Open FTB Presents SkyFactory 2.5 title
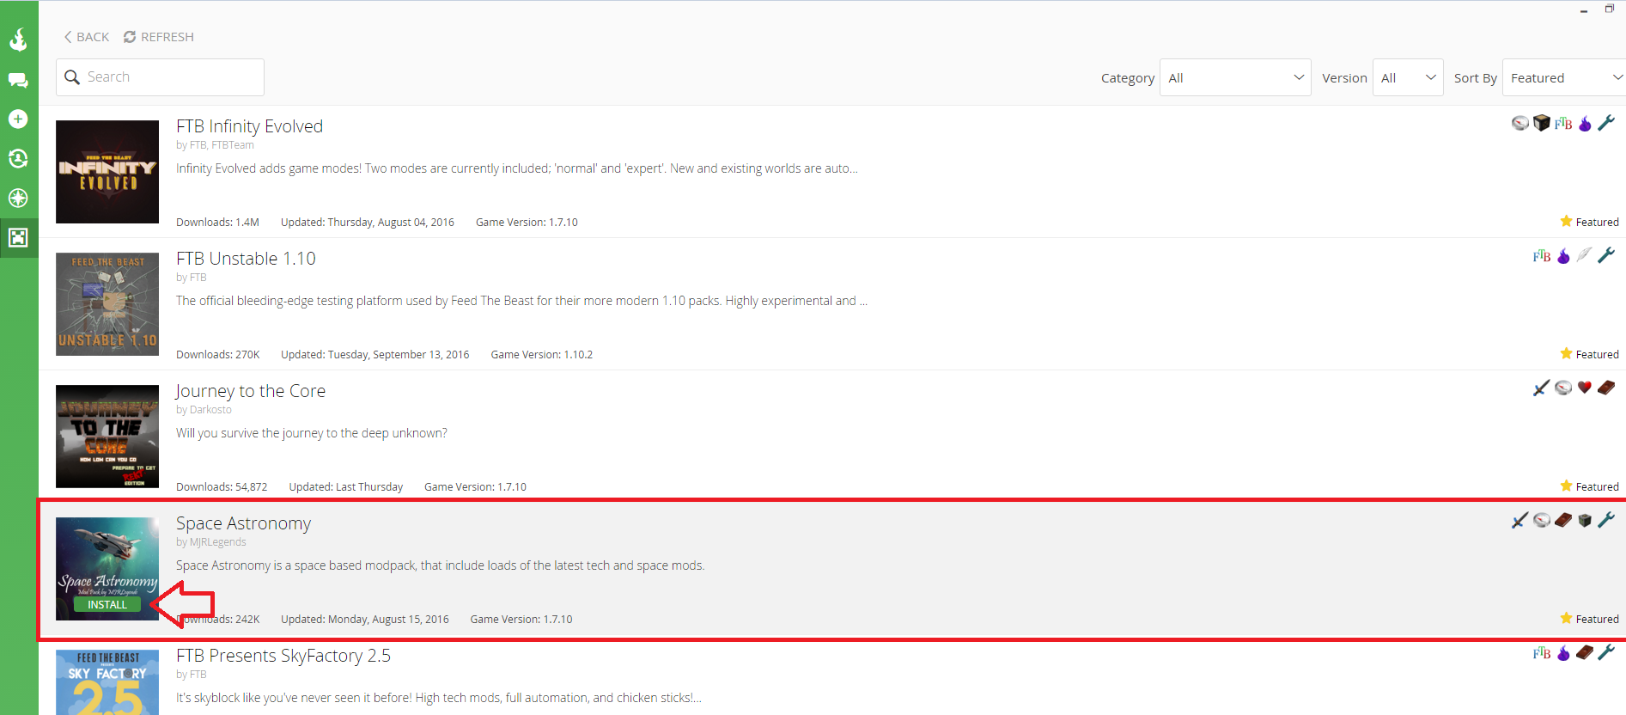The height and width of the screenshot is (715, 1626). click(x=283, y=656)
